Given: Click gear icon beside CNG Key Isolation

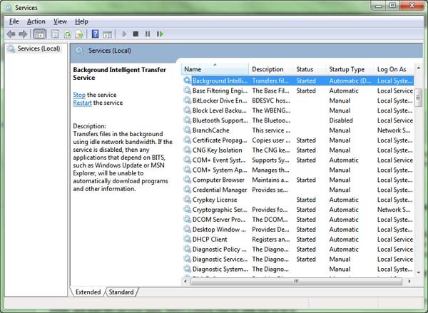Looking at the screenshot, I should [x=187, y=150].
